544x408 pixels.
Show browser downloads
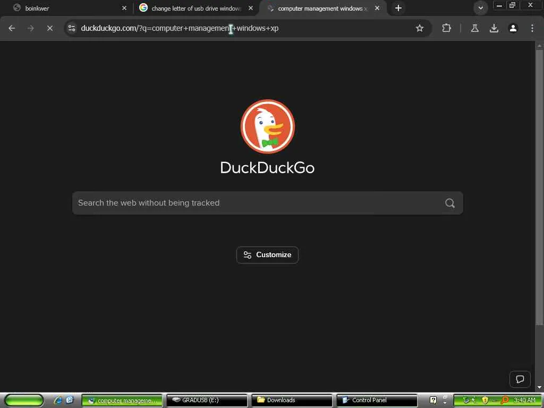[x=494, y=28]
